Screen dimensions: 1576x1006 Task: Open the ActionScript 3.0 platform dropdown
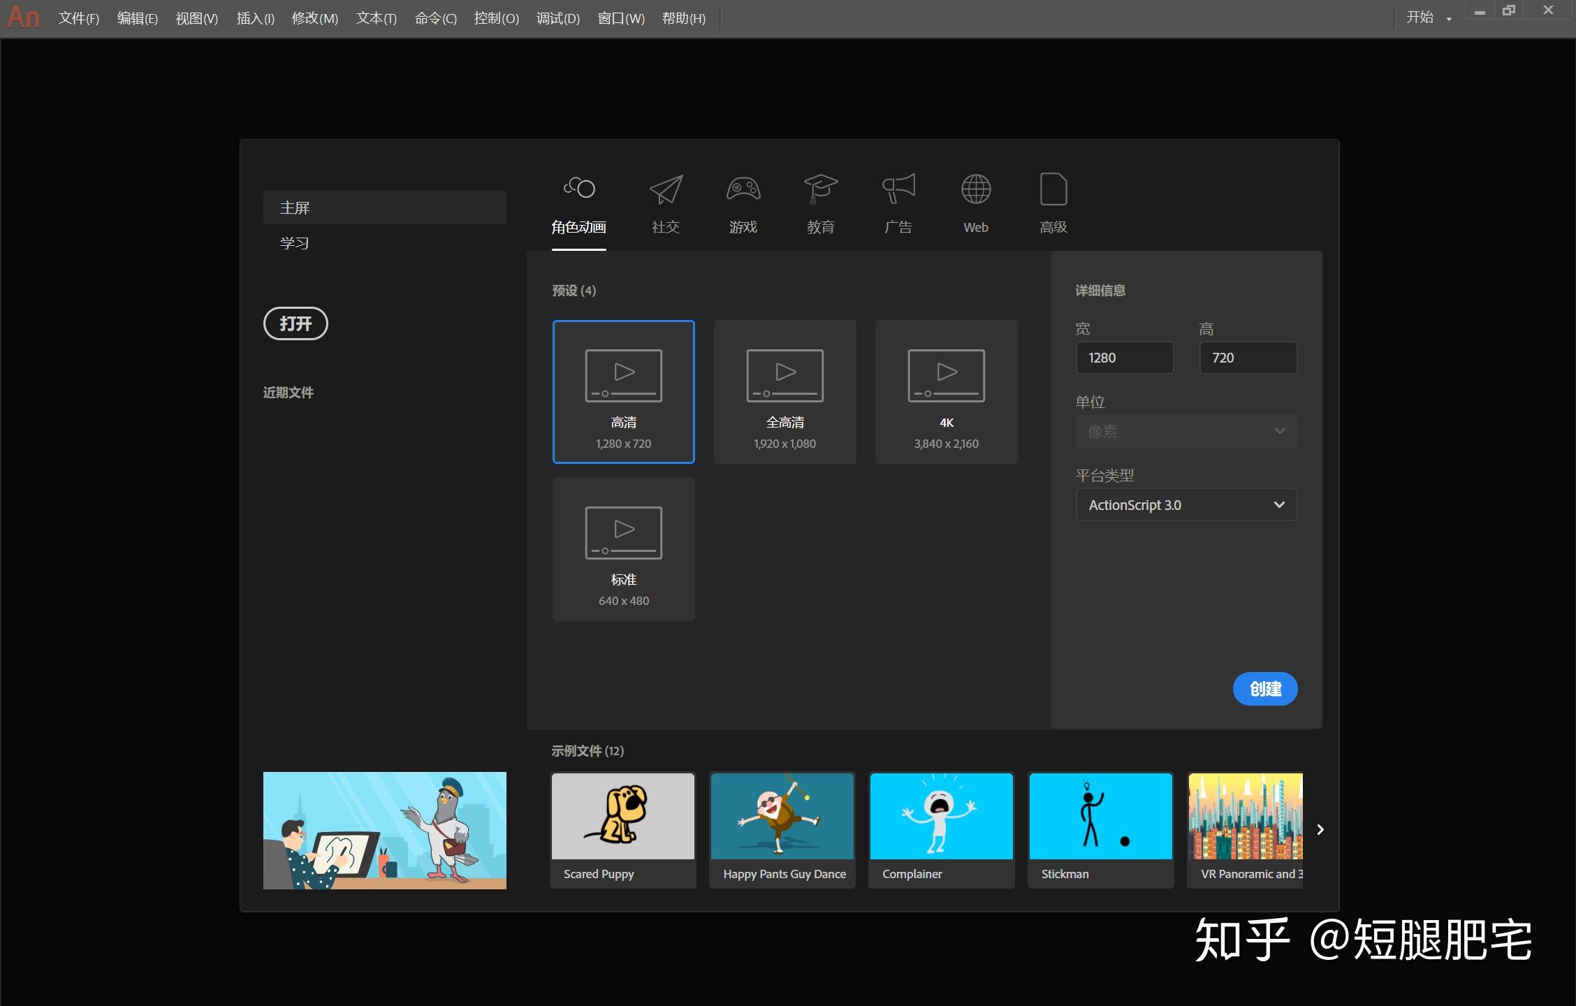tap(1185, 504)
